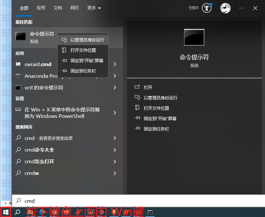Open the Microsoft Rewards trophy icon
This screenshot has width=265, height=217.
(206, 8)
